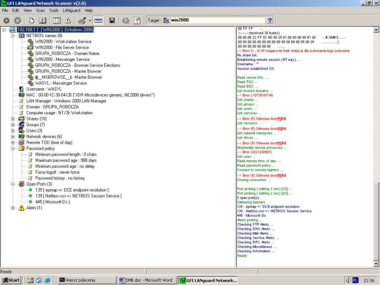Expand the Network devices (6) node

tap(13, 137)
